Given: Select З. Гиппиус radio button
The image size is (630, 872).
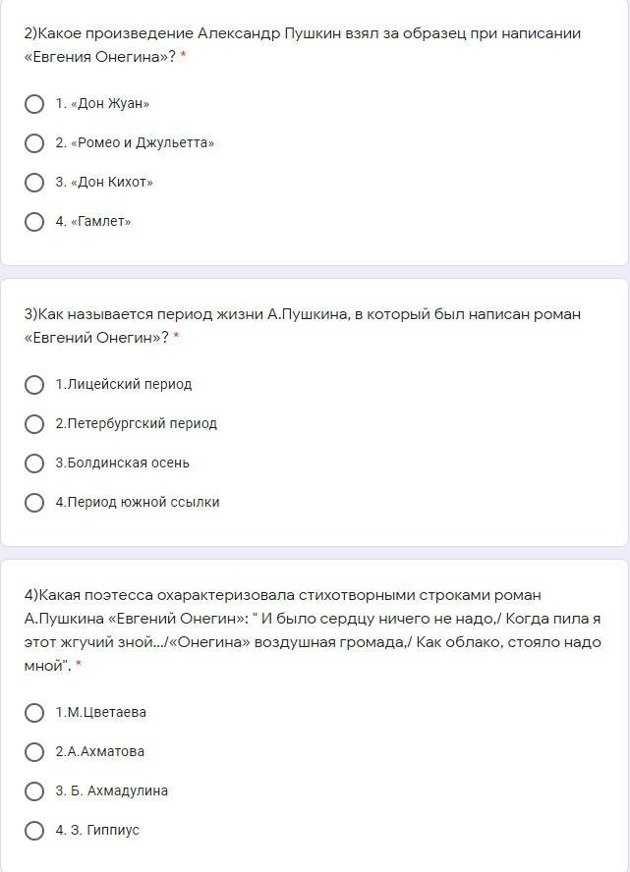Looking at the screenshot, I should tap(34, 831).
